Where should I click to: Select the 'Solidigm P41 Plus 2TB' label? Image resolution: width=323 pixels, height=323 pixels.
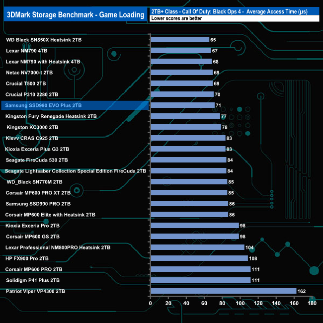[x=33, y=280]
